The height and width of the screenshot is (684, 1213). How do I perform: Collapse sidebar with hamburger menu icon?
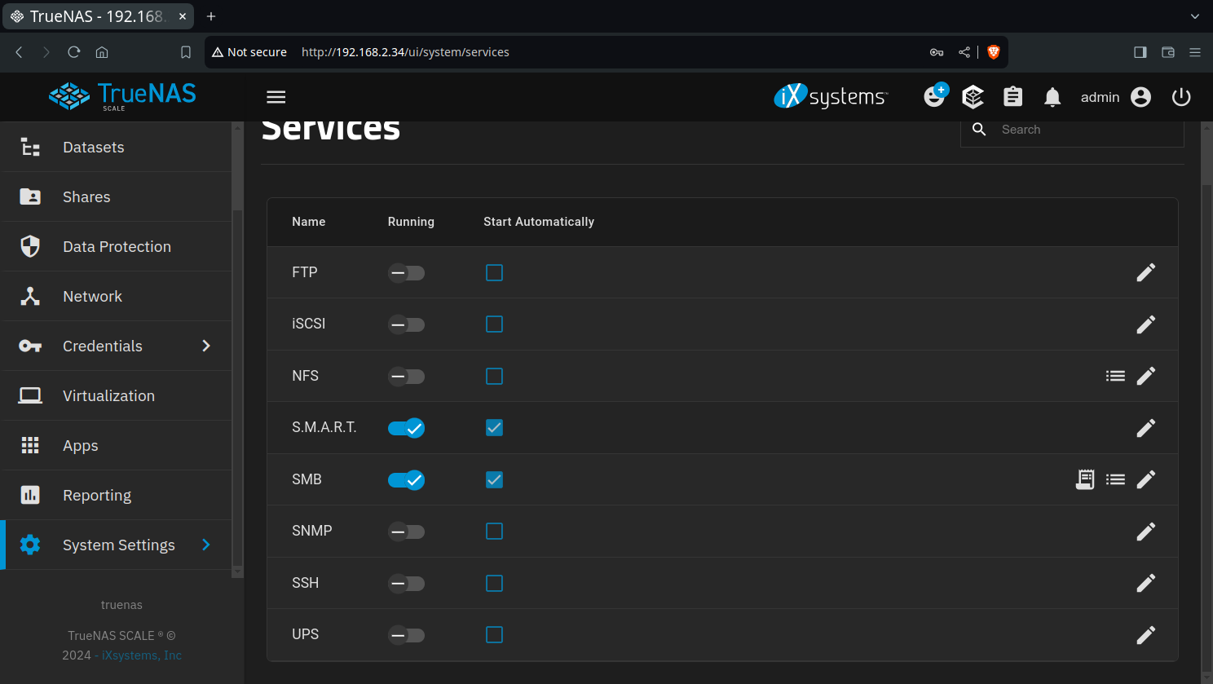point(276,97)
